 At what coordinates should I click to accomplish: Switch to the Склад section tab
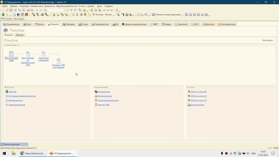pos(83,24)
